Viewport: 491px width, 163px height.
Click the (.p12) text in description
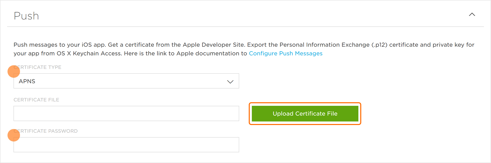[x=379, y=45]
